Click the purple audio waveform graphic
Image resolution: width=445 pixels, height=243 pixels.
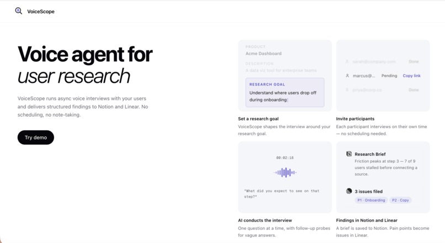tap(285, 172)
